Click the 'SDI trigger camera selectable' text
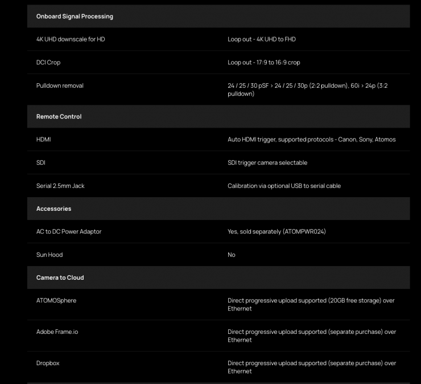The height and width of the screenshot is (384, 421). [267, 162]
